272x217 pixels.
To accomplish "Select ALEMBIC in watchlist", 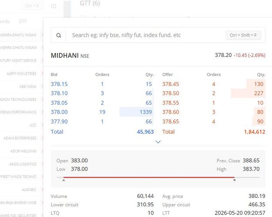I will (x=29, y=190).
